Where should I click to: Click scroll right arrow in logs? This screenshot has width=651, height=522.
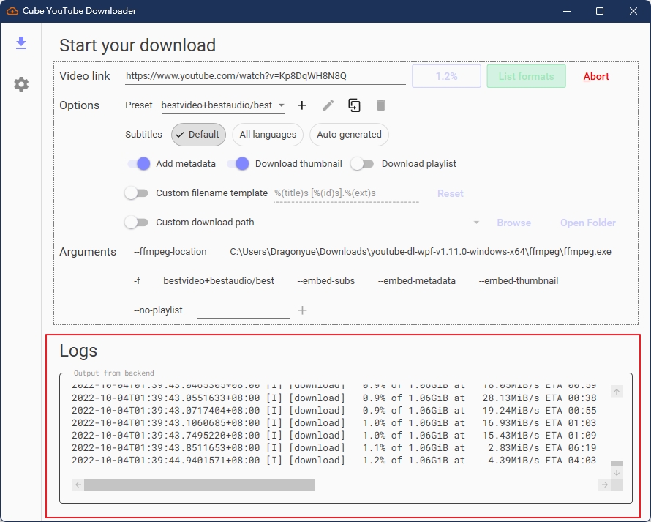point(604,485)
